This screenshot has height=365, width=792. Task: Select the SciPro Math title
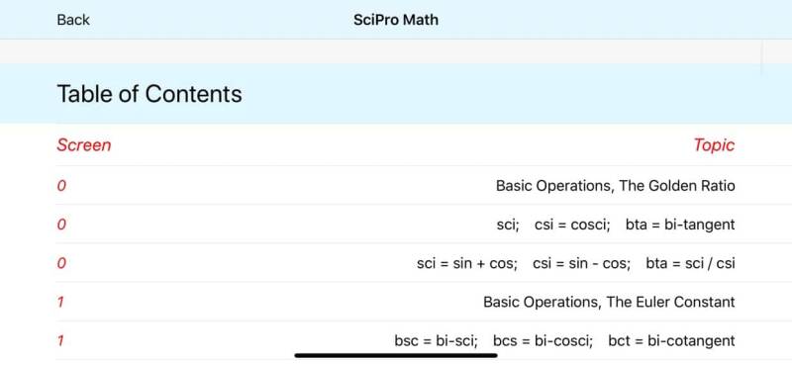(396, 20)
